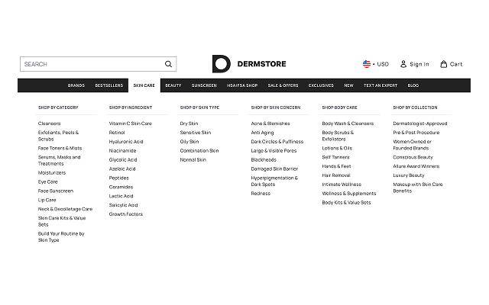Open Eye Care category

47,181
